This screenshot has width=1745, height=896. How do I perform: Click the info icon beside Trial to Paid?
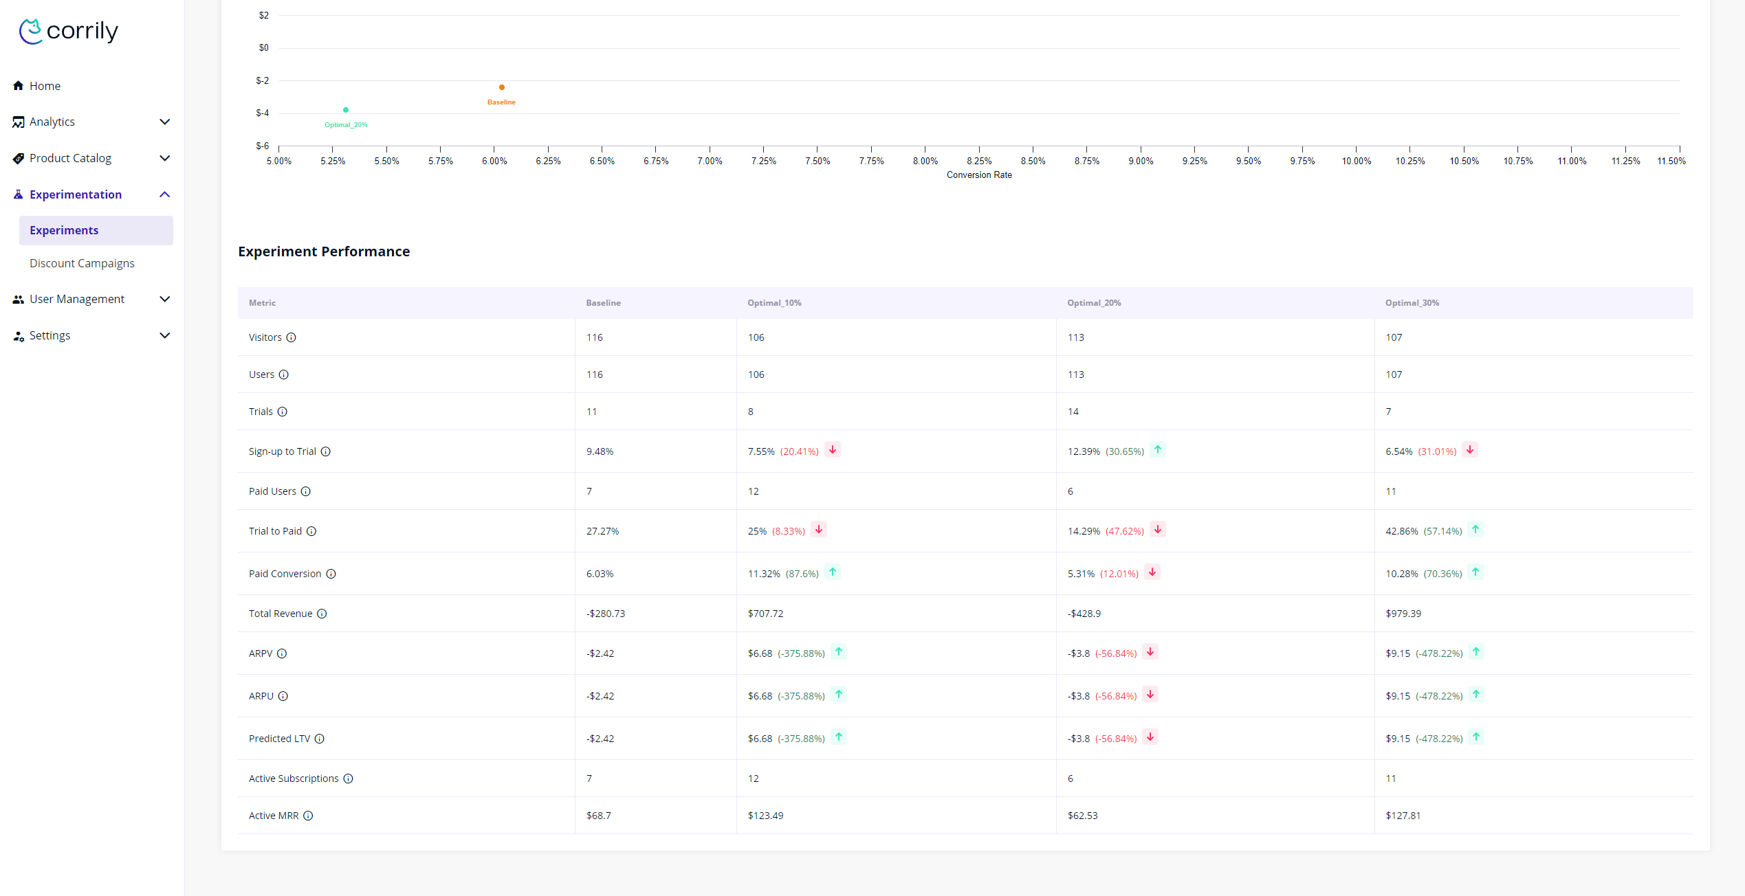point(311,531)
